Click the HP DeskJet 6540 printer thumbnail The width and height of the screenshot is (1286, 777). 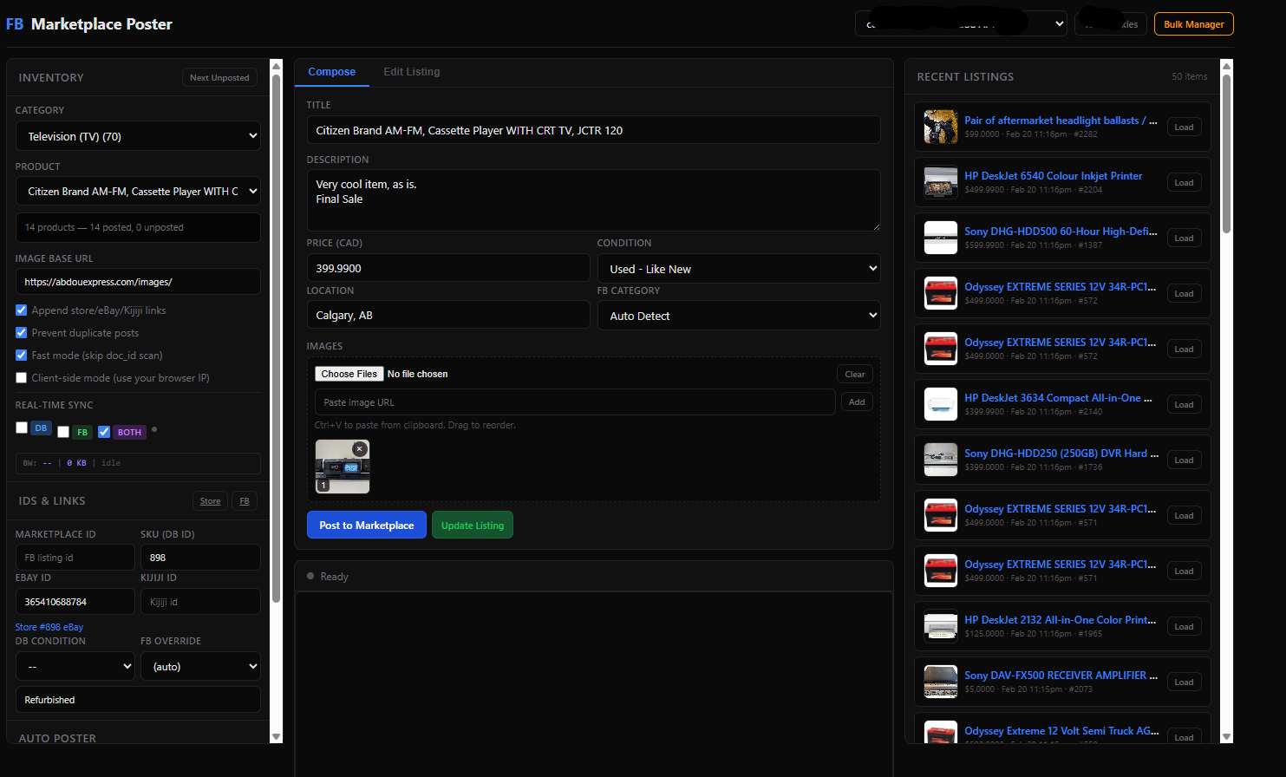click(x=941, y=183)
